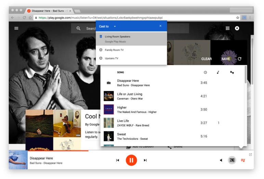This screenshot has width=264, height=179.
Task: Toggle the Cast extension in Chrome toolbar
Action: click(x=244, y=18)
